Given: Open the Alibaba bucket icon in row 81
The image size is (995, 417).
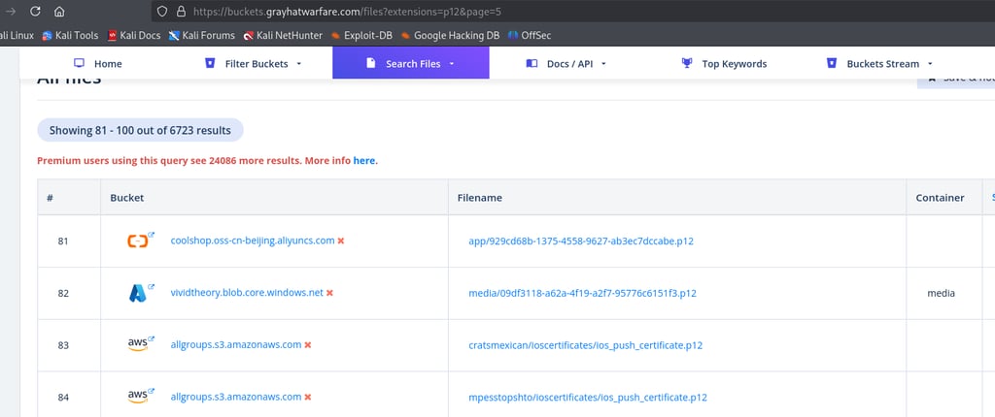Looking at the screenshot, I should coord(138,241).
